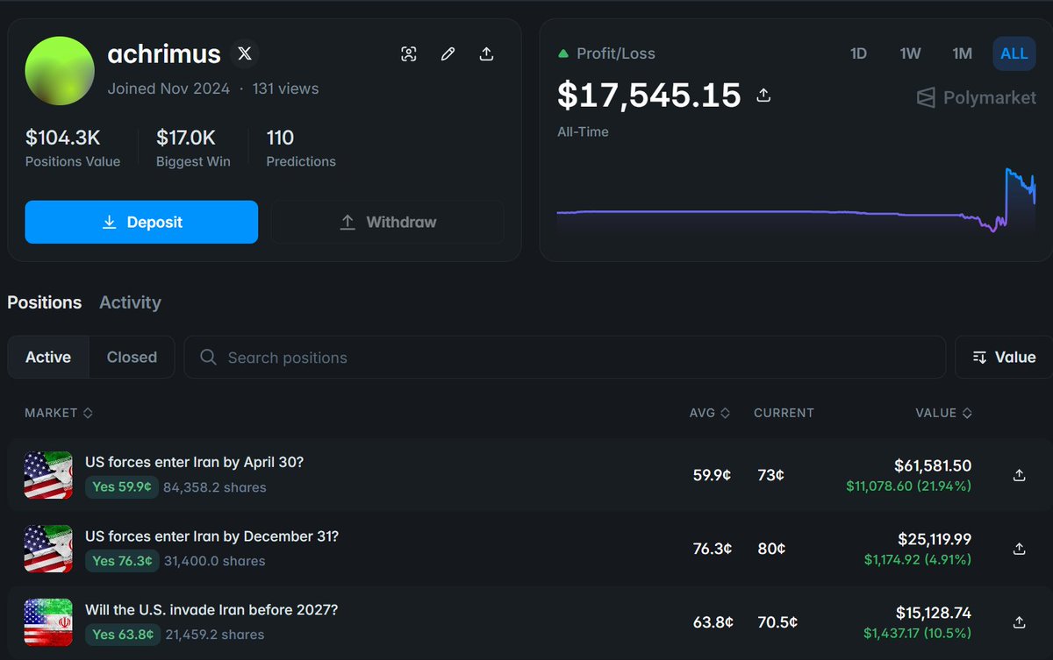Viewport: 1053px width, 660px height.
Task: Click the Search positions field
Action: pyautogui.click(x=565, y=358)
